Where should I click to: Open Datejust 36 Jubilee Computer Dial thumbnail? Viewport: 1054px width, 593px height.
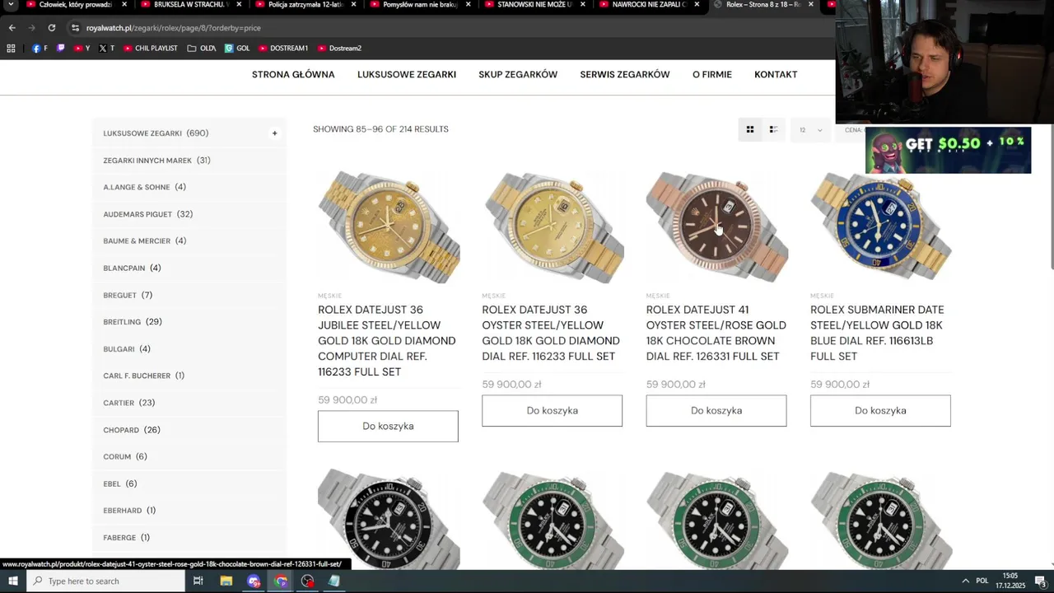tap(388, 226)
